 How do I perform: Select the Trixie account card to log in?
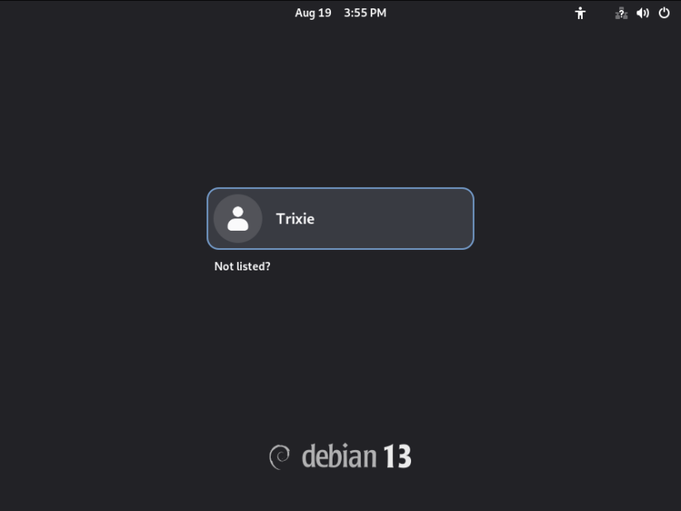click(x=340, y=218)
